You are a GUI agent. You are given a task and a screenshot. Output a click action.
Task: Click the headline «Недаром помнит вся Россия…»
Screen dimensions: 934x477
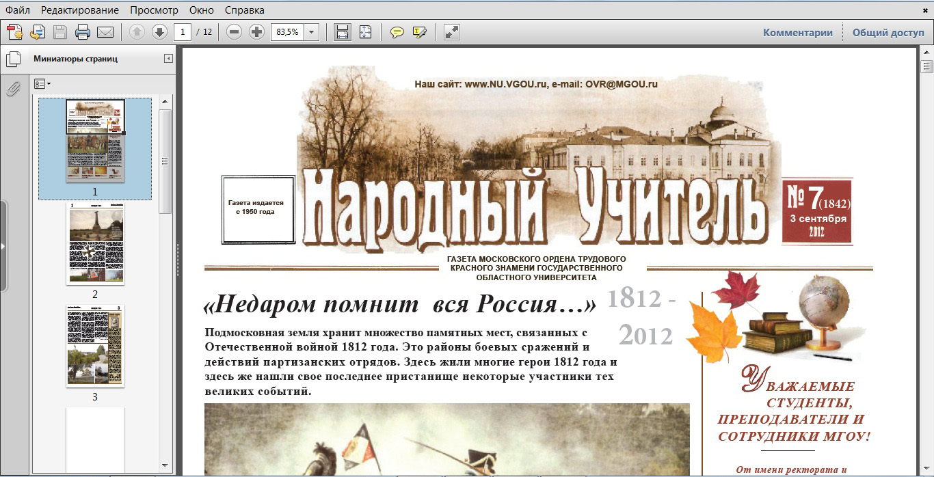400,305
